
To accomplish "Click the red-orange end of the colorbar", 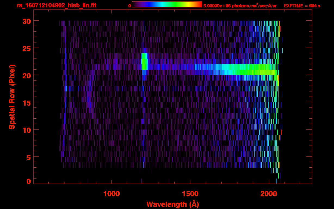I will (x=199, y=4).
